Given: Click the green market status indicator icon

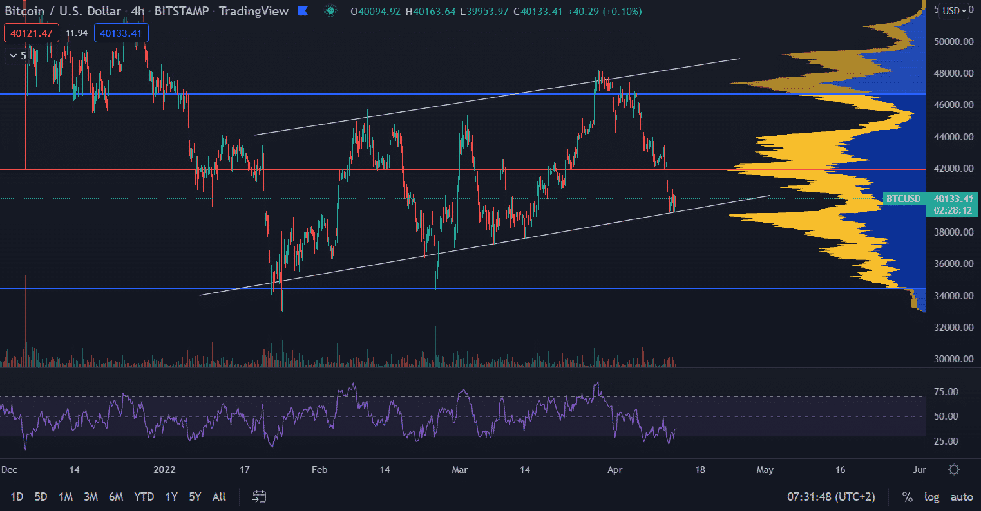Looking at the screenshot, I should (x=330, y=11).
